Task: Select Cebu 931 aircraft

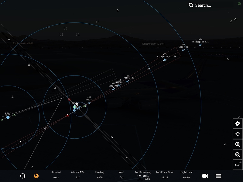Action: (x=113, y=89)
